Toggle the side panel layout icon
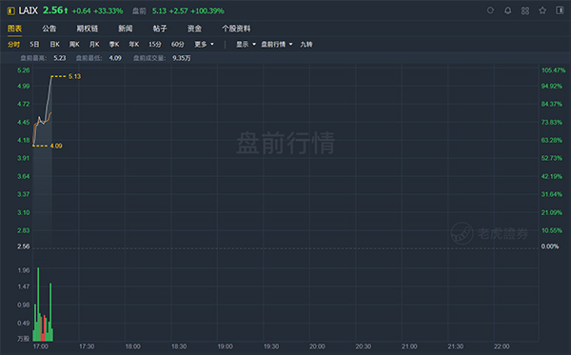This screenshot has height=355, width=571. pos(560,10)
